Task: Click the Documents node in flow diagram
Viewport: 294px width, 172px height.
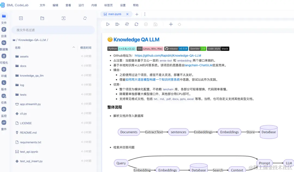Action: click(x=129, y=132)
